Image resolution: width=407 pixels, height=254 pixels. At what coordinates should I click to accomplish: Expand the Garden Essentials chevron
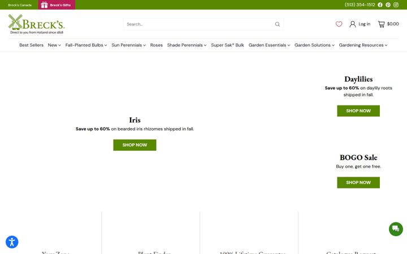289,45
